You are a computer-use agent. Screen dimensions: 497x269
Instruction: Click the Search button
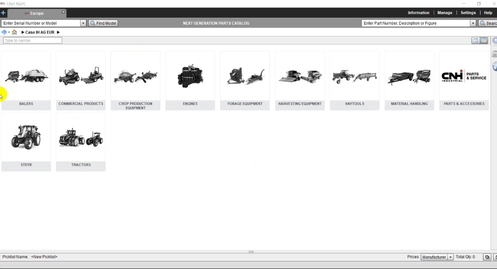coord(488,23)
